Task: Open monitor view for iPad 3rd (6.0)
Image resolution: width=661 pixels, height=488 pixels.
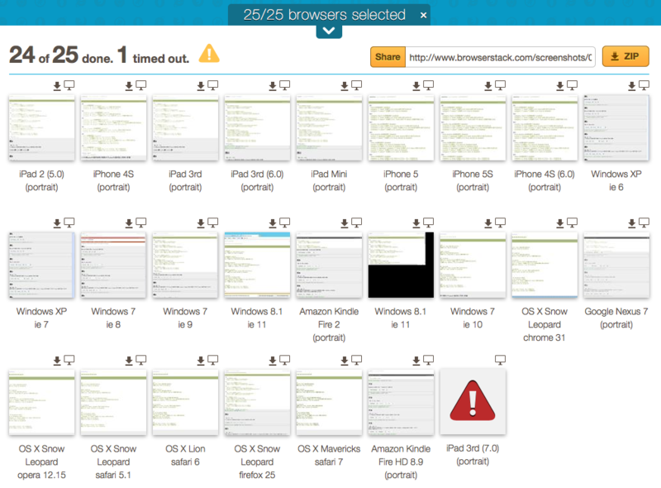Action: click(x=285, y=85)
